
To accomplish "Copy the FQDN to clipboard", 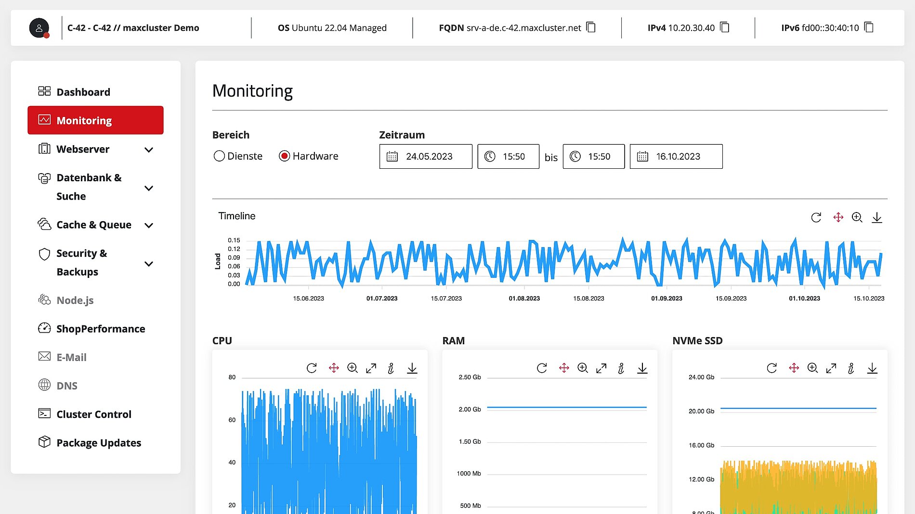I will 591,27.
